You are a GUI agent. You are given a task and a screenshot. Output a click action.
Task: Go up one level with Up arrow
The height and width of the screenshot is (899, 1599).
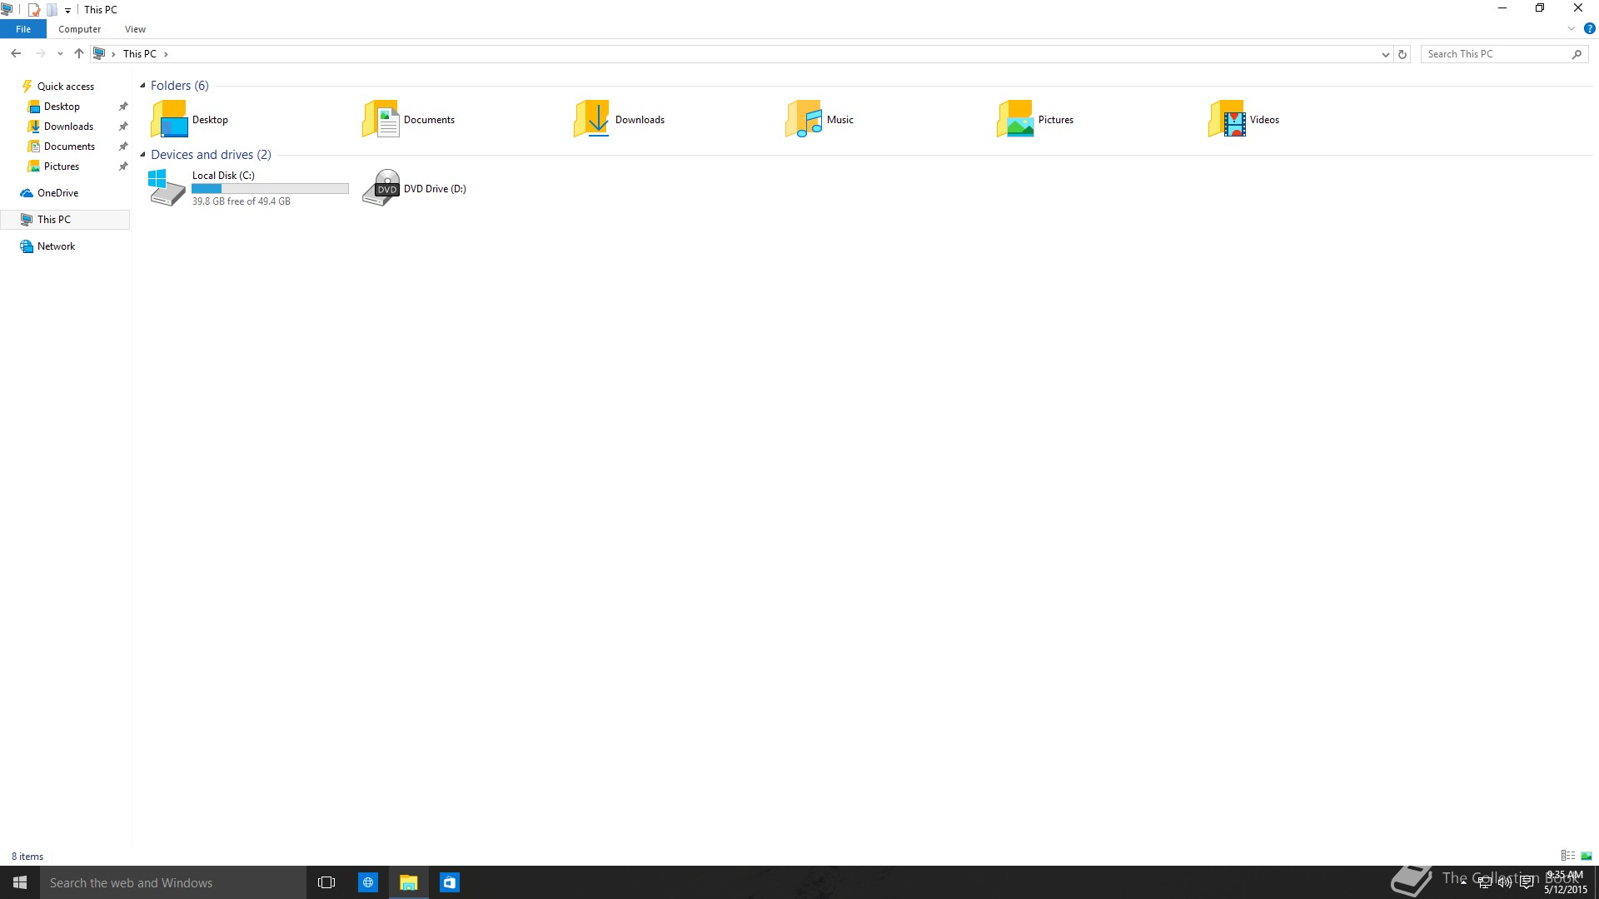[79, 53]
